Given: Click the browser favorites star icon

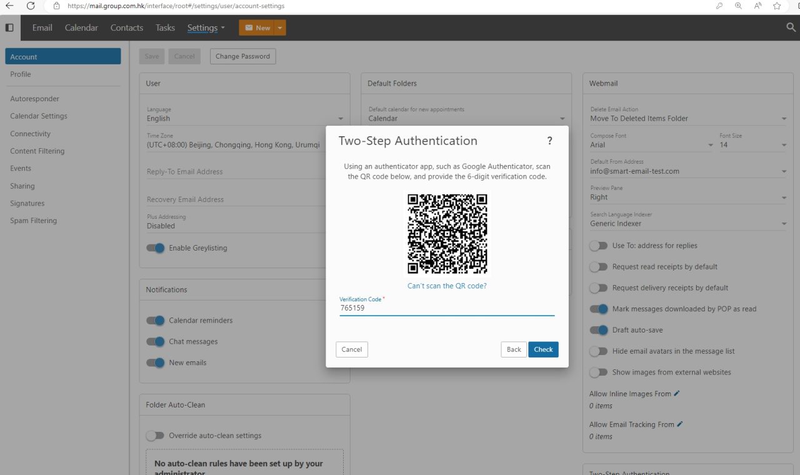Looking at the screenshot, I should (776, 6).
